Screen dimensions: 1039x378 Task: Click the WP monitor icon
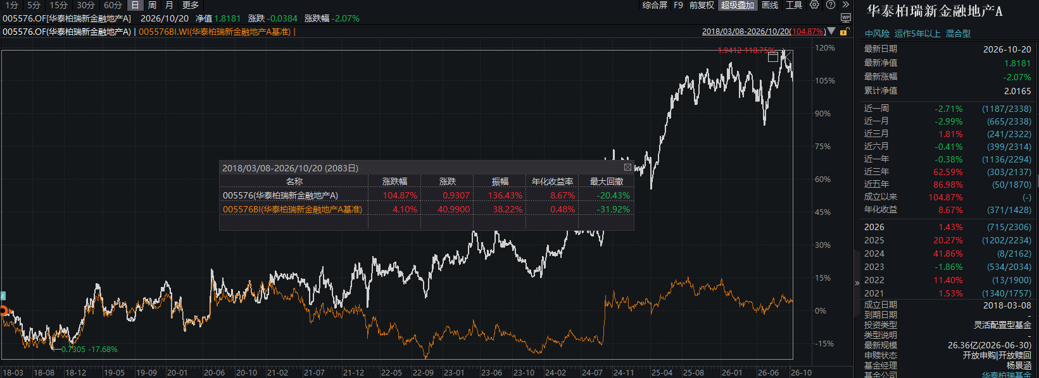point(846,18)
